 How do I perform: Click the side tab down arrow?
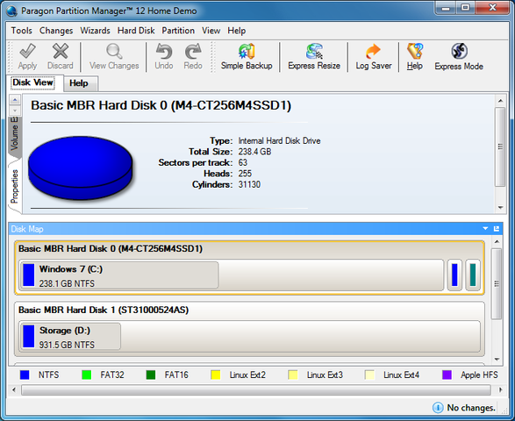pos(15,111)
